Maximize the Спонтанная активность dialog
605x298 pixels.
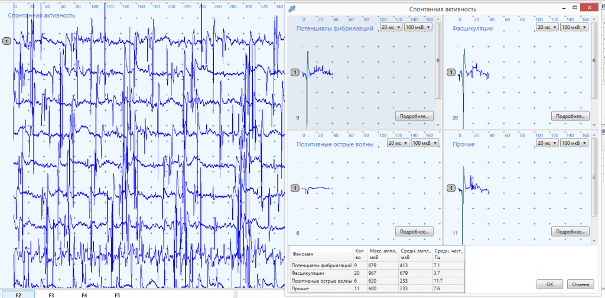coord(575,8)
